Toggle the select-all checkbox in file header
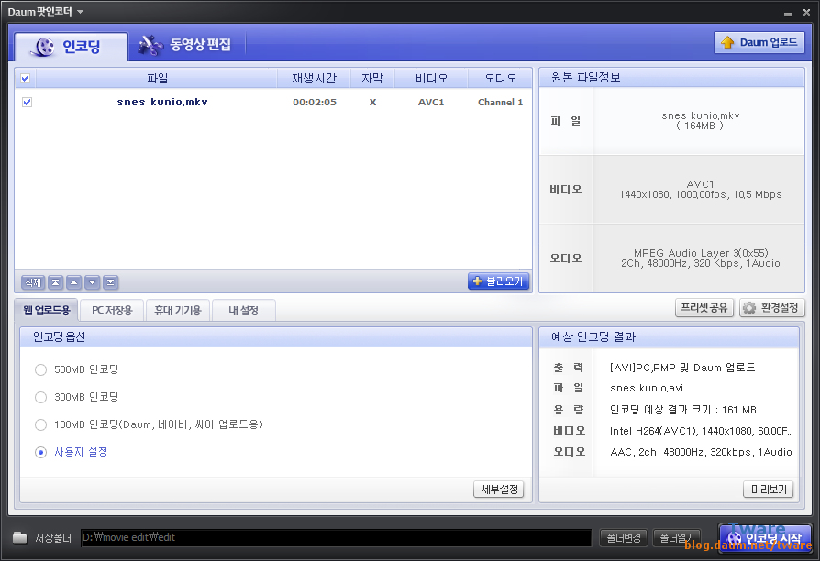 click(25, 79)
